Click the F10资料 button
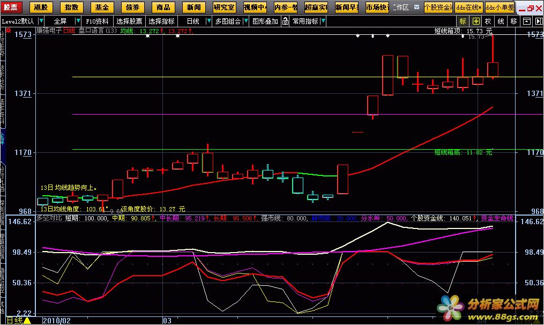The width and height of the screenshot is (544, 325). tap(97, 21)
